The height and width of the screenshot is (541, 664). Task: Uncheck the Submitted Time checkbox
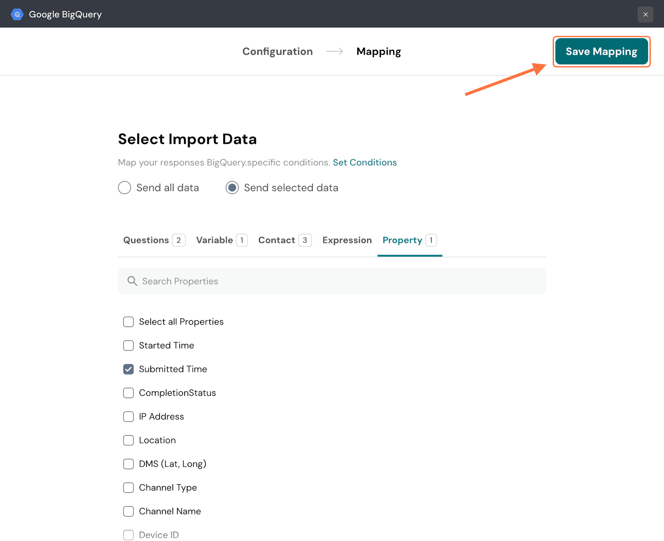129,369
